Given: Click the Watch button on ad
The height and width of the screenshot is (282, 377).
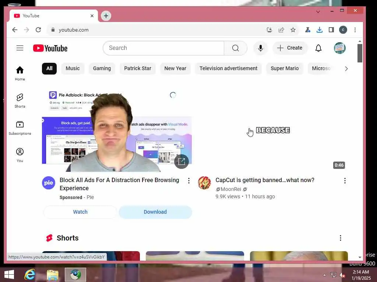Looking at the screenshot, I should [80, 212].
